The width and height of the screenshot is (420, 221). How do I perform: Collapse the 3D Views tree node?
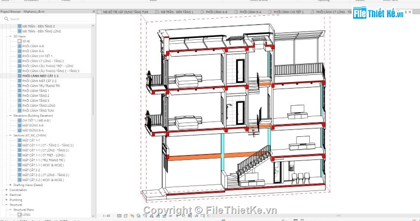pyautogui.click(x=10, y=36)
